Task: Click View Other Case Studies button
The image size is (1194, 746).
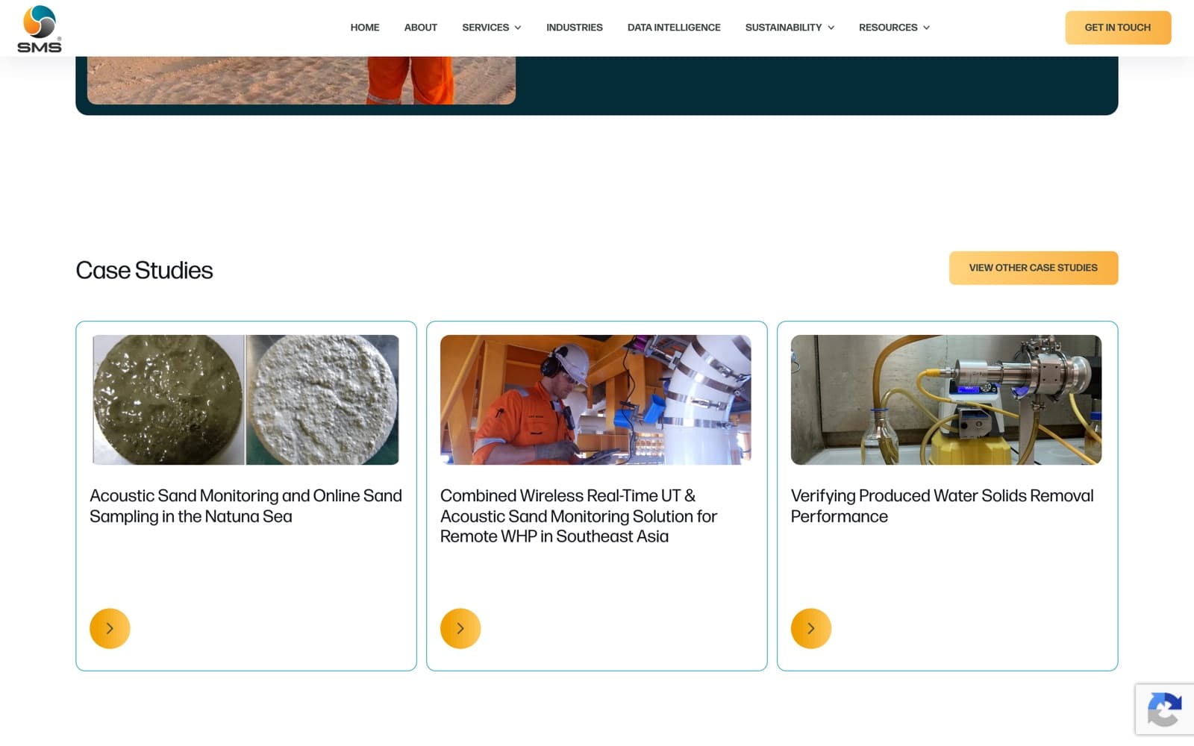Action: pos(1034,268)
